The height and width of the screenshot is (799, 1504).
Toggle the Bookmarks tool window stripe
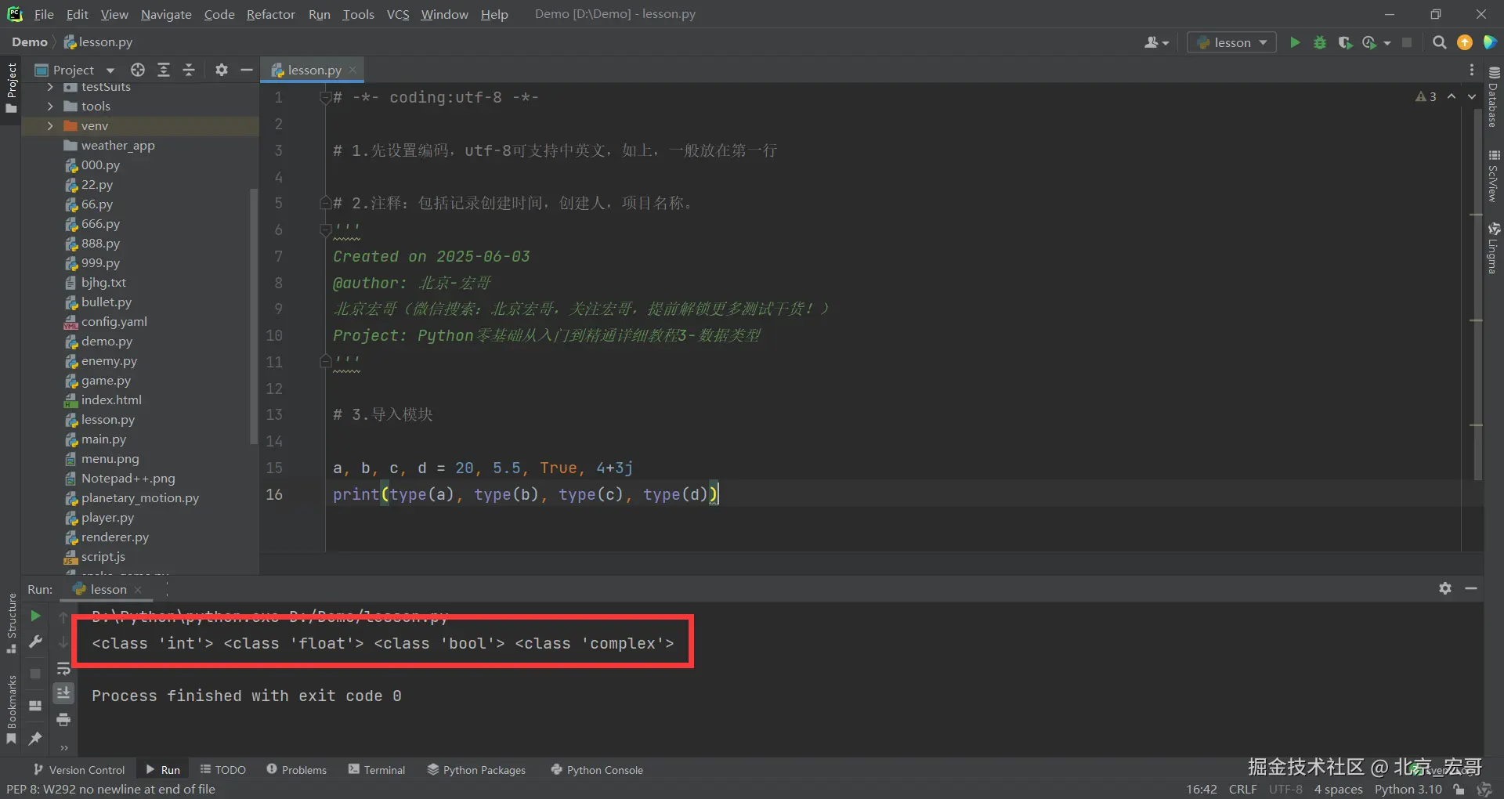click(x=11, y=710)
